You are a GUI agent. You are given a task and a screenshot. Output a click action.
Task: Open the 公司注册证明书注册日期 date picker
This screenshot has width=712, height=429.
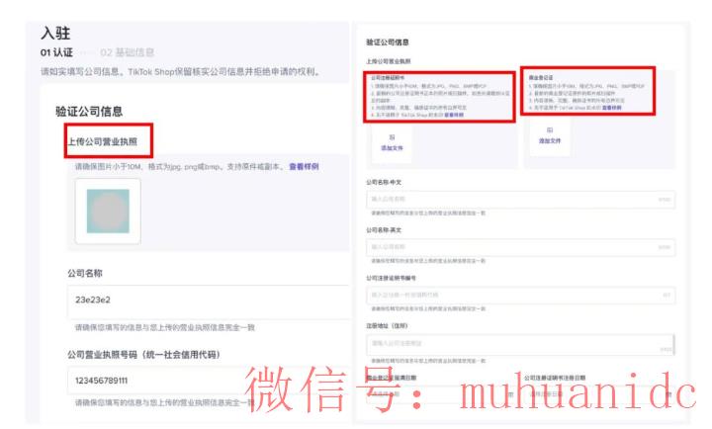pyautogui.click(x=593, y=393)
